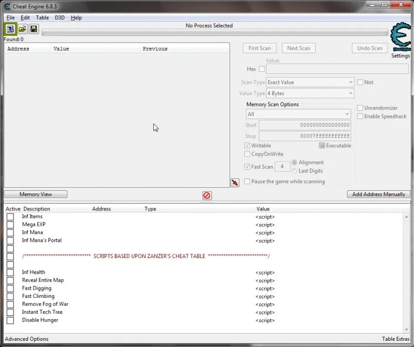The width and height of the screenshot is (414, 347).
Task: Activate the Inf Health script checkbox
Action: click(10, 273)
